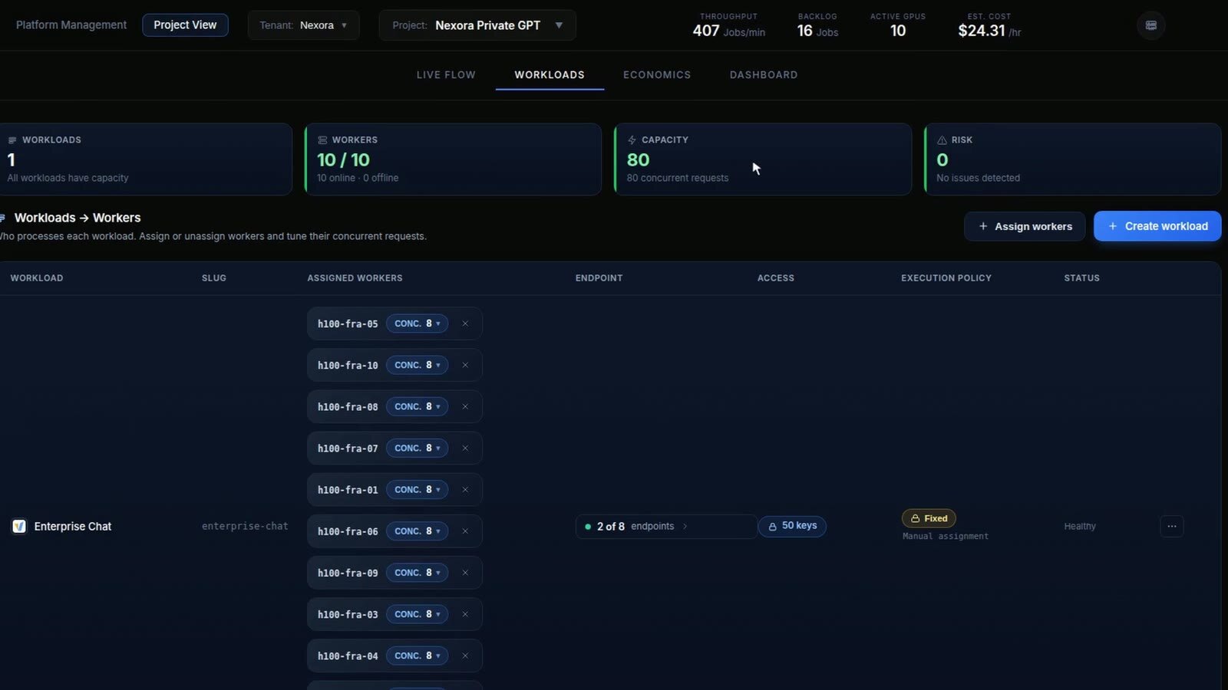
Task: Click the Create workload button
Action: tap(1157, 226)
